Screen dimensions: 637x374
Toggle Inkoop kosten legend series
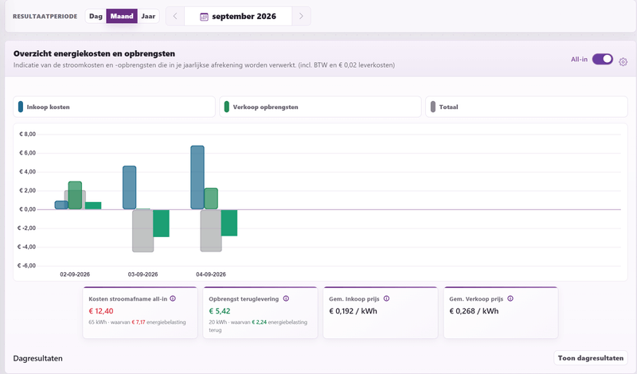point(114,107)
